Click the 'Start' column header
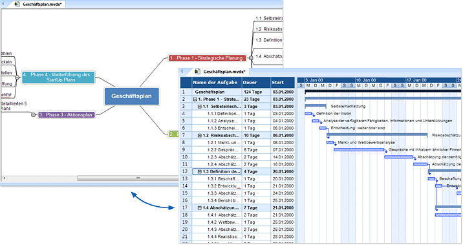 tap(283, 82)
